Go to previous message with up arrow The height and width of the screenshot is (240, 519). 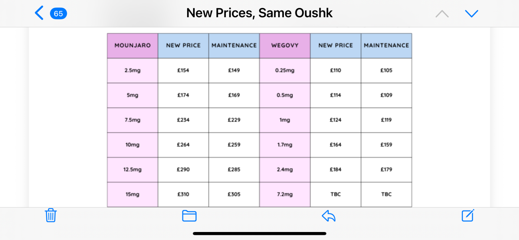click(442, 14)
